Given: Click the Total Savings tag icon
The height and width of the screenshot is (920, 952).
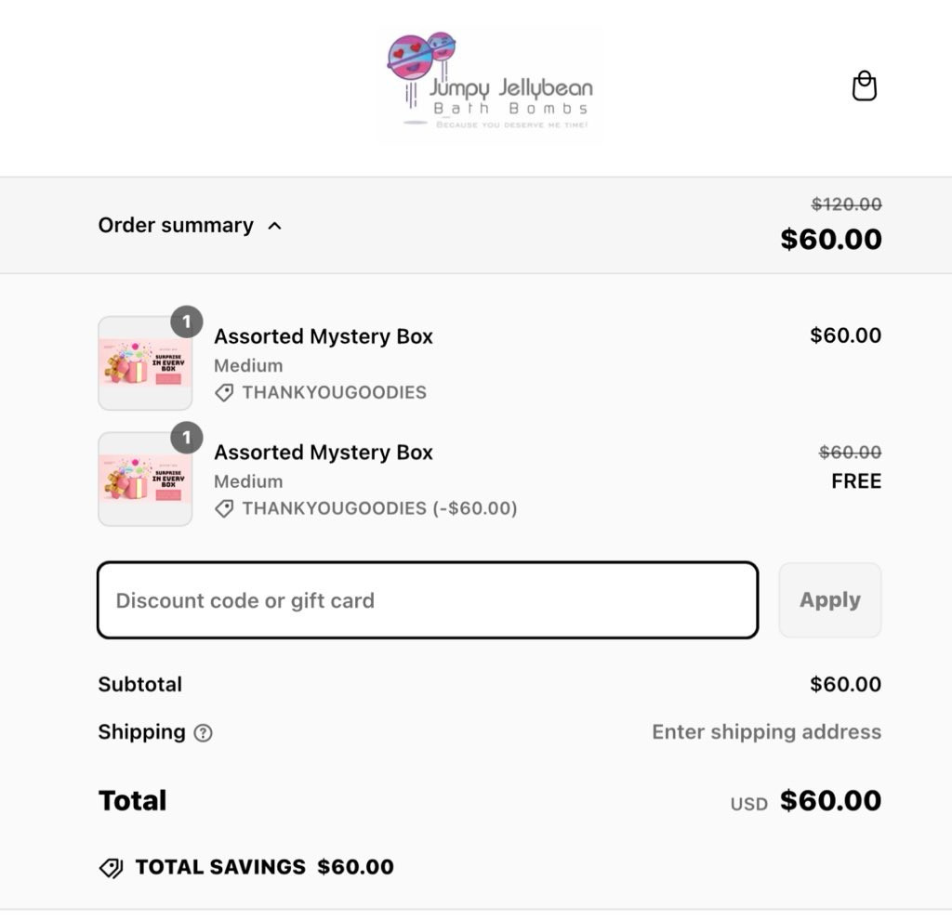Looking at the screenshot, I should click(x=112, y=868).
